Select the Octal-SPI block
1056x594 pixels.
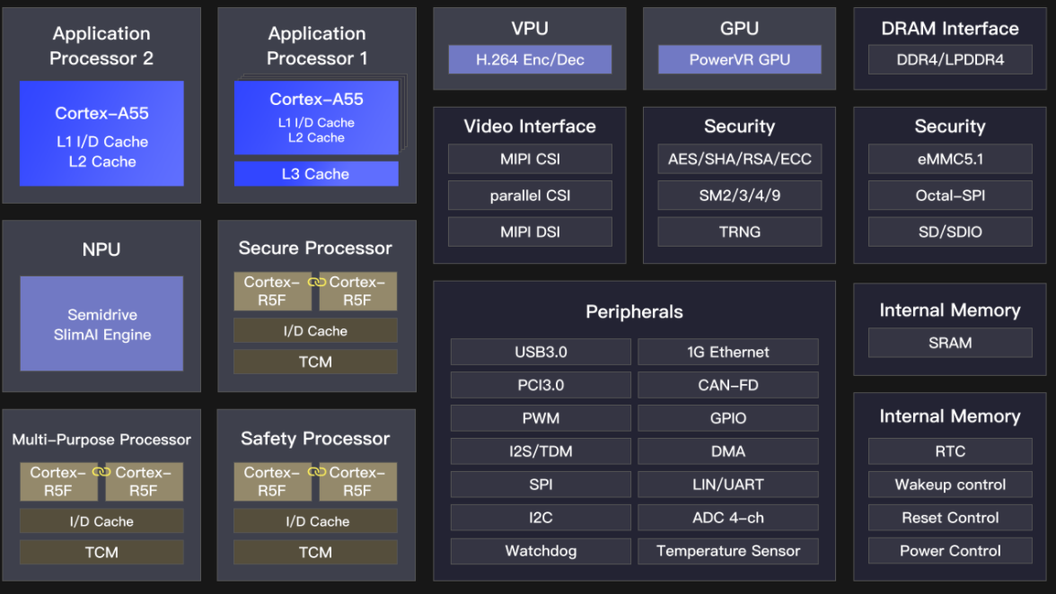pos(950,196)
